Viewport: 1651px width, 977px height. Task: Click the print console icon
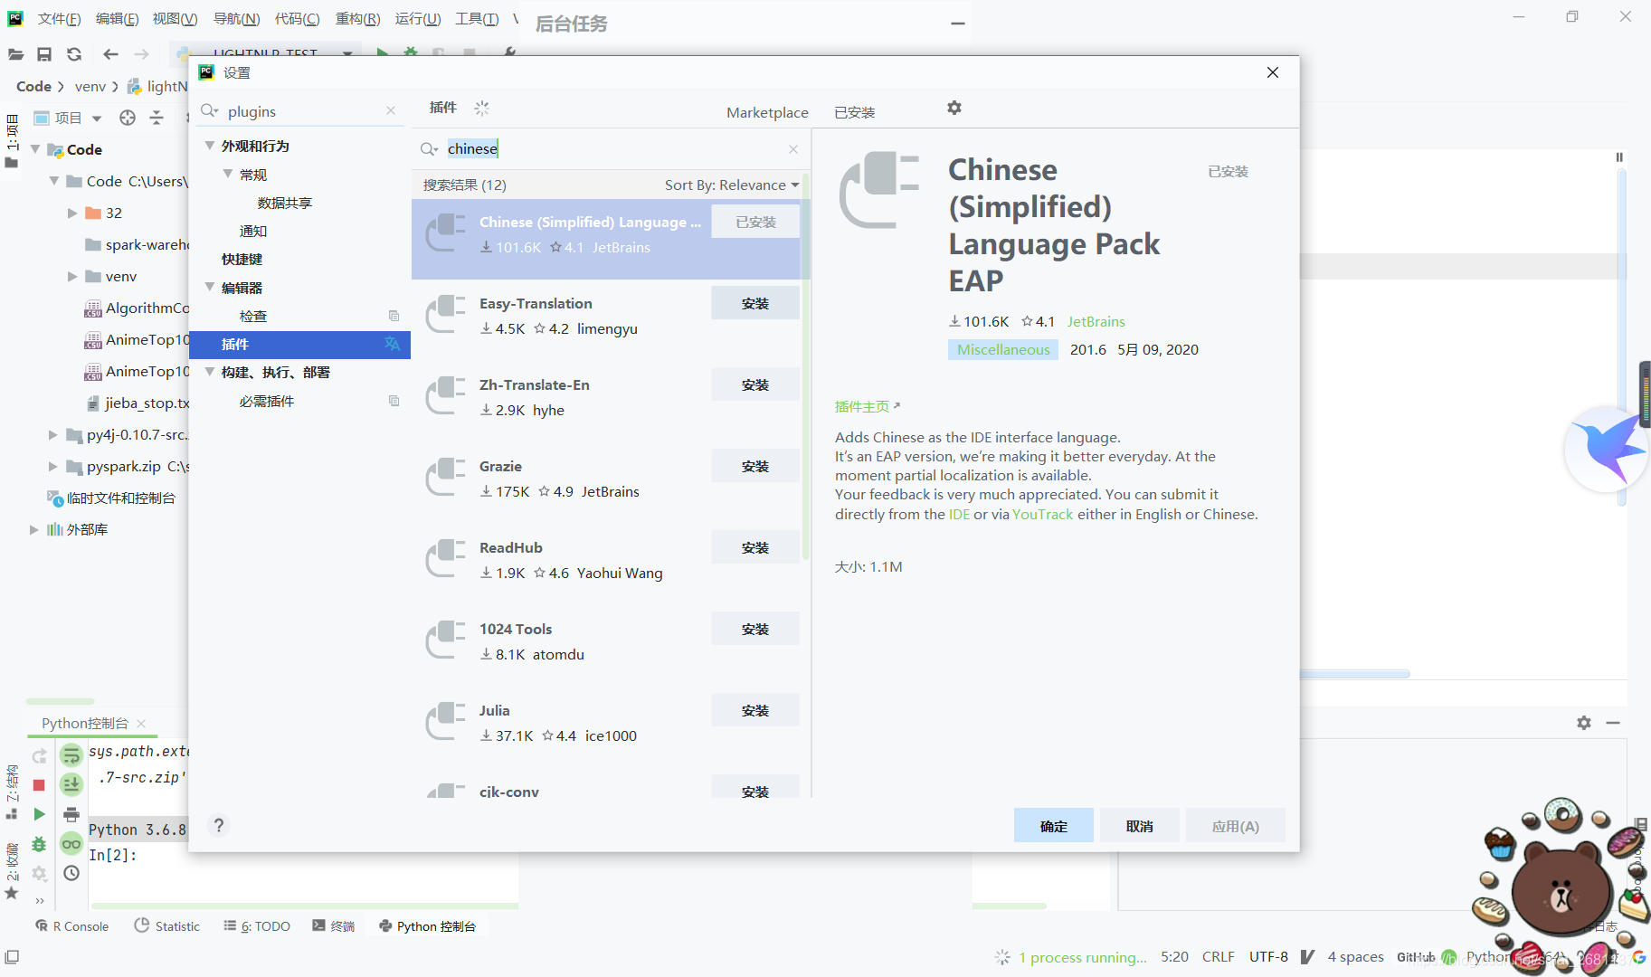pyautogui.click(x=71, y=814)
